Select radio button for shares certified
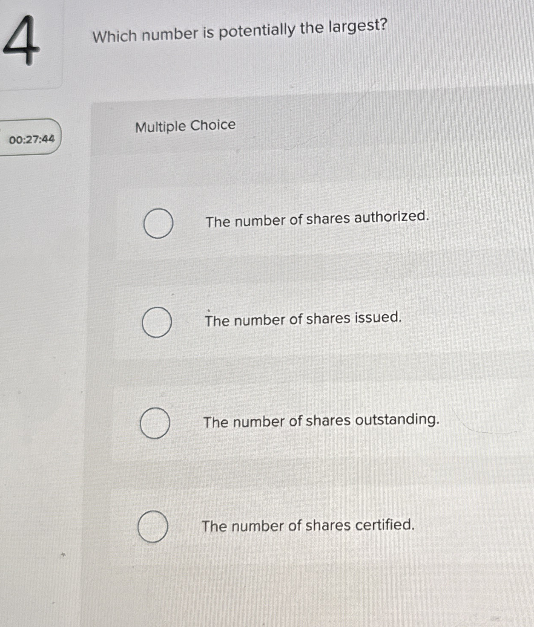This screenshot has height=627, width=534. tap(153, 527)
